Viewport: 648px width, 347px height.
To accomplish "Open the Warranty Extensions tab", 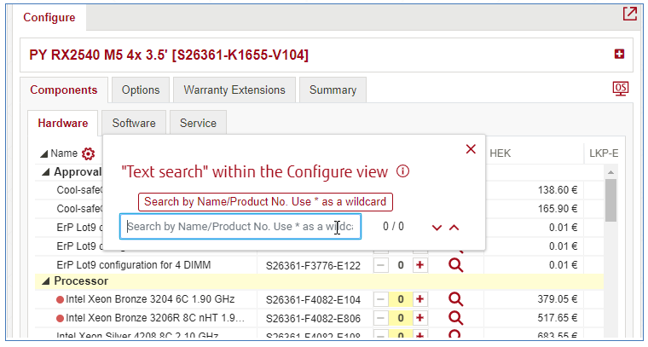I will [234, 90].
